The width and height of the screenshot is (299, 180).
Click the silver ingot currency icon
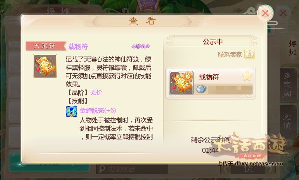pos(201,89)
